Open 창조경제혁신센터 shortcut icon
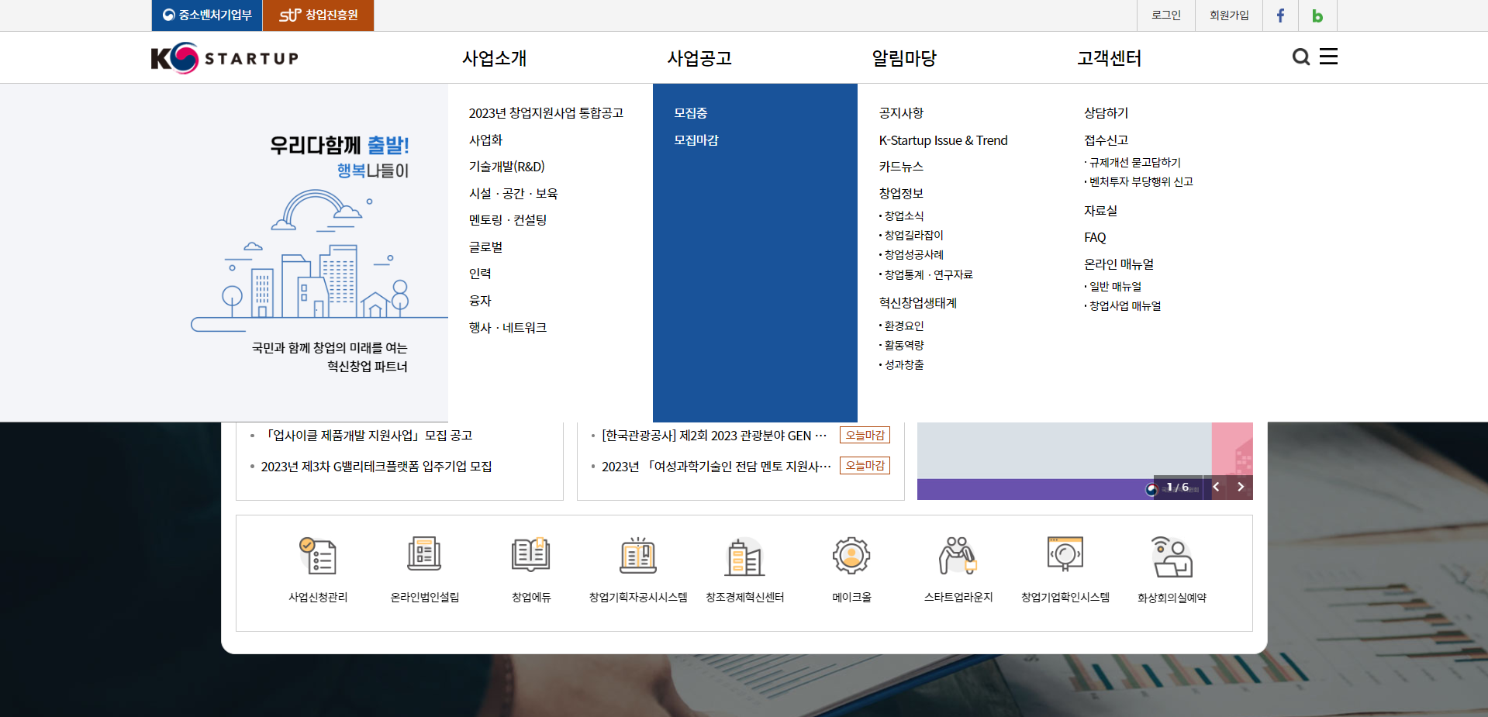 coord(744,556)
